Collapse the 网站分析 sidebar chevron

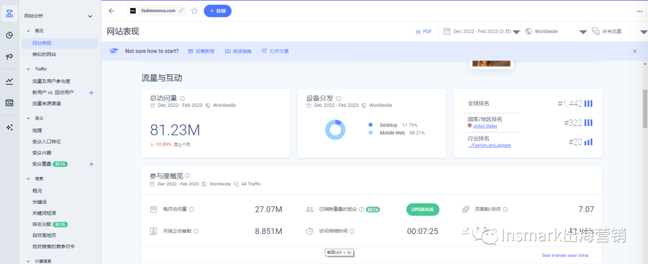90,16
